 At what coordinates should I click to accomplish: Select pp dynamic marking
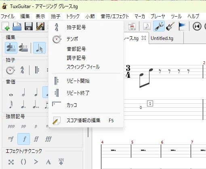coord(23,126)
